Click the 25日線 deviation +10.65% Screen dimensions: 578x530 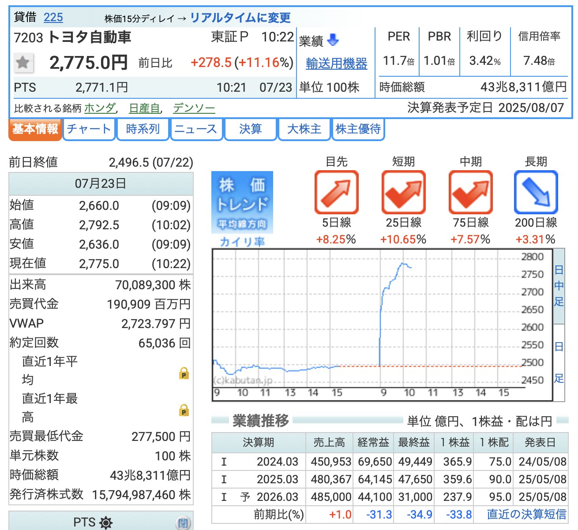403,239
